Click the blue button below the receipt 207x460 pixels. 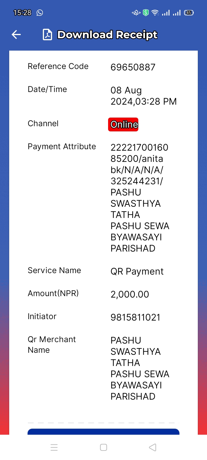103,432
